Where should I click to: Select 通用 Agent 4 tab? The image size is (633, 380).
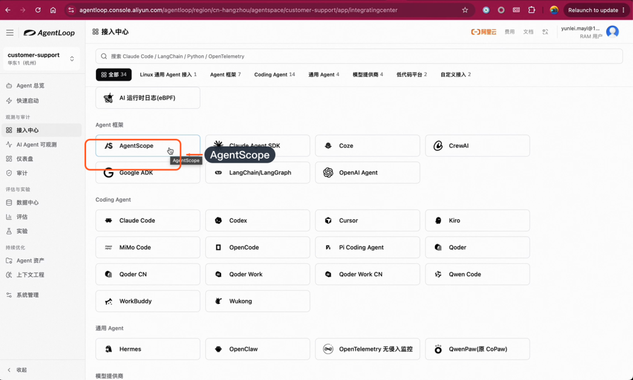pos(324,74)
